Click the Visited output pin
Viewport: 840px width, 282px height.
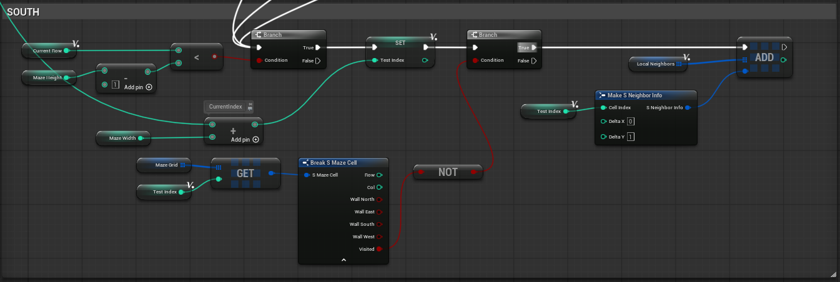380,249
